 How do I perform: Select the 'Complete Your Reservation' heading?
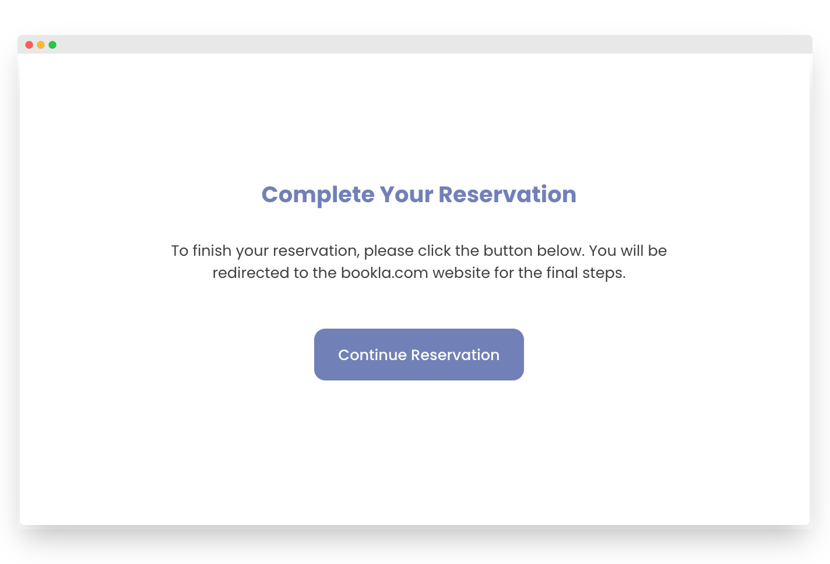point(418,195)
